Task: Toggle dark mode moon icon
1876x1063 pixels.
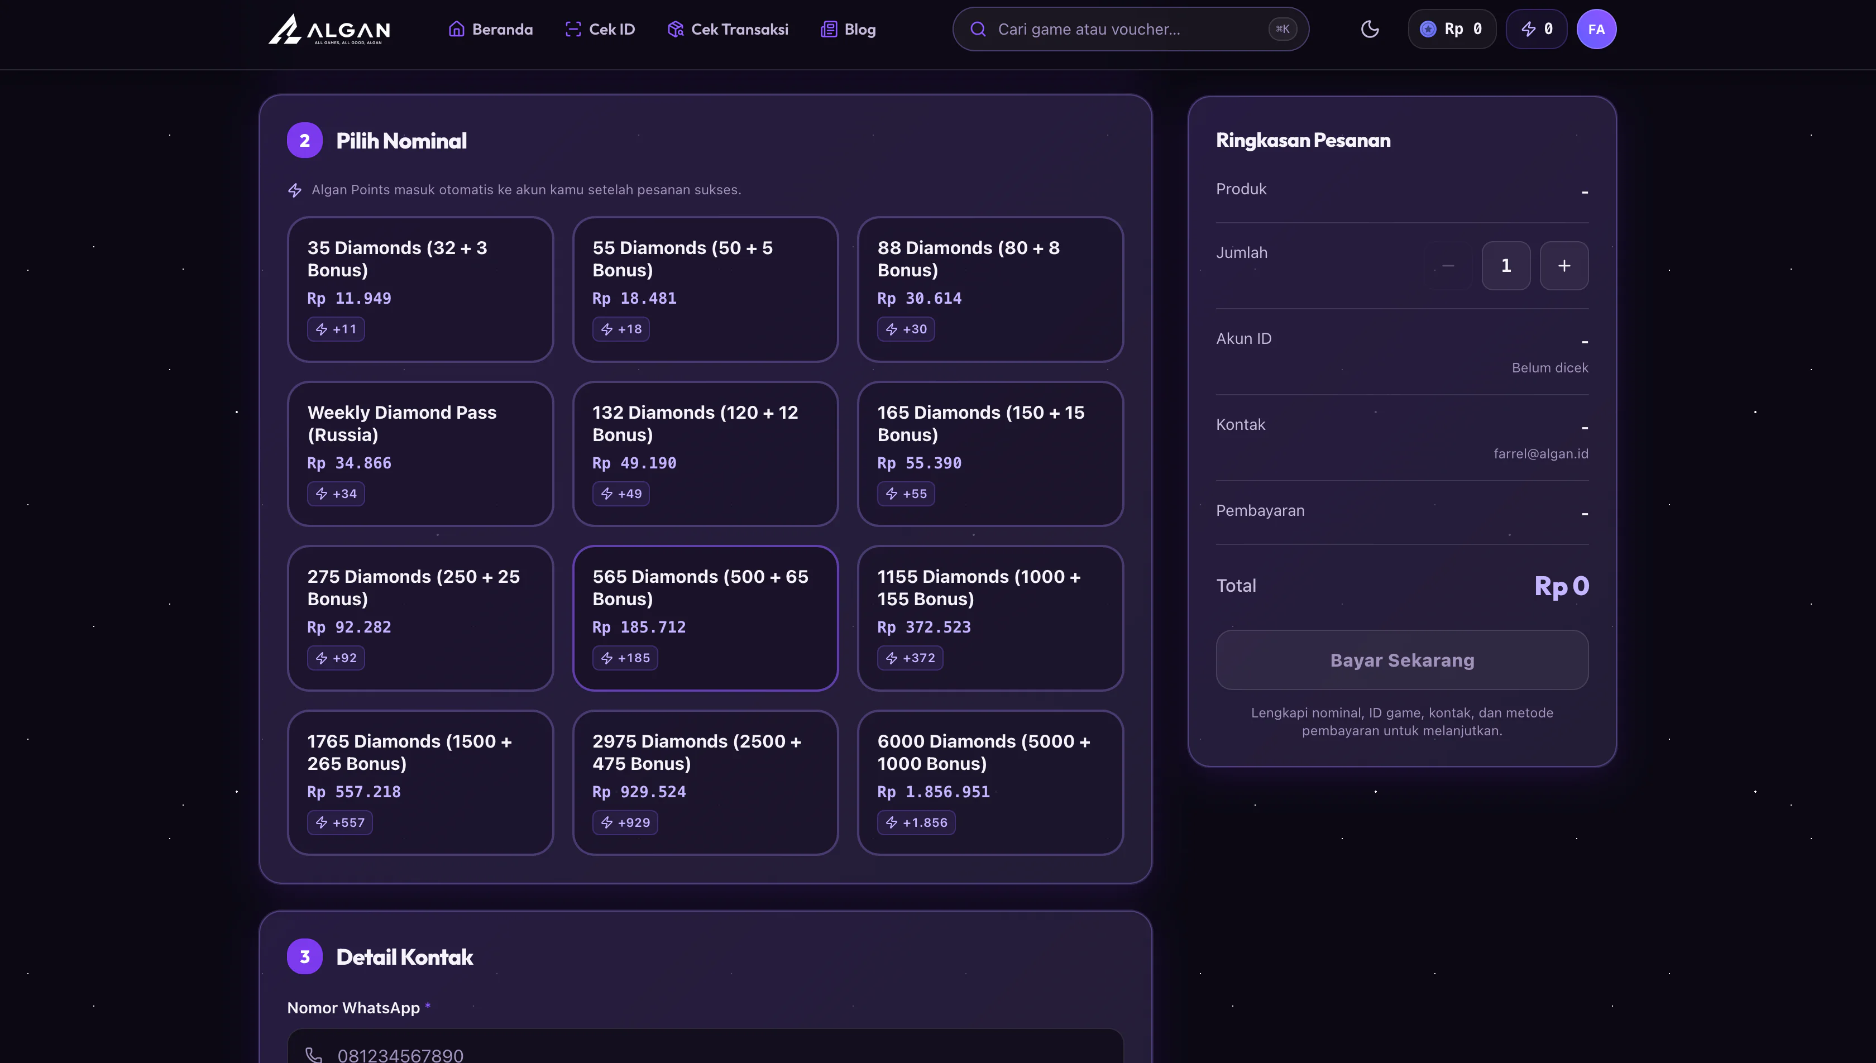Action: (x=1370, y=29)
